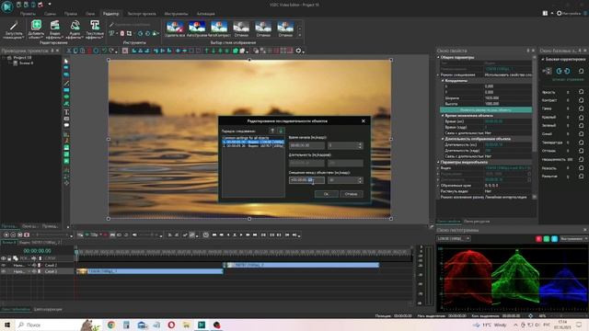The height and width of the screenshot is (331, 589).
Task: Click the blue channel button in histogram
Action: (x=554, y=239)
